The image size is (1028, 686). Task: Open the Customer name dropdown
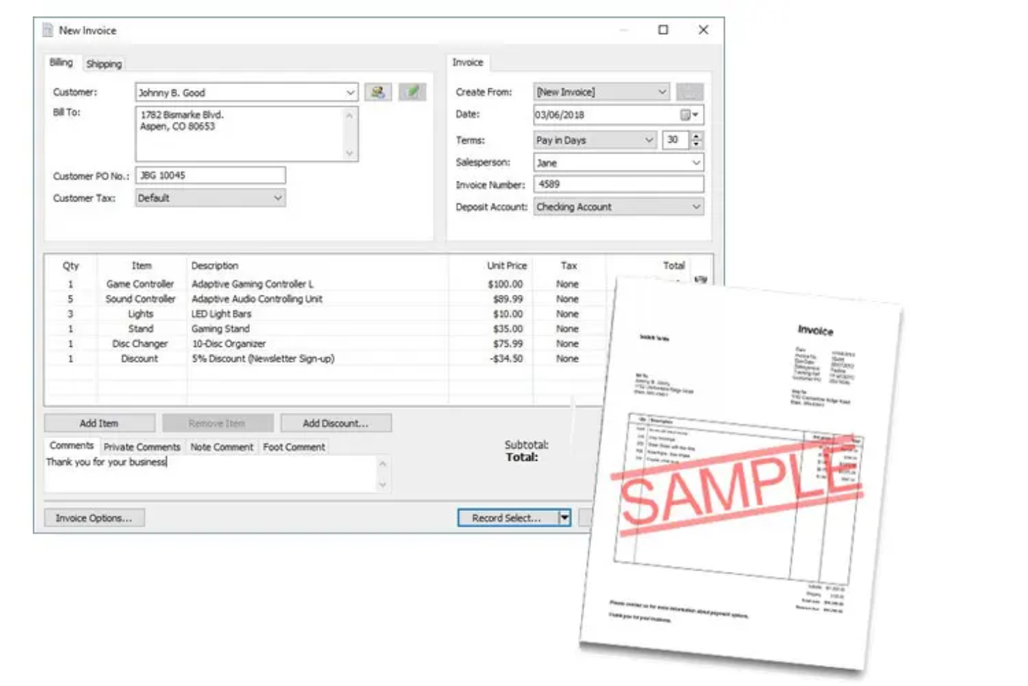[351, 91]
